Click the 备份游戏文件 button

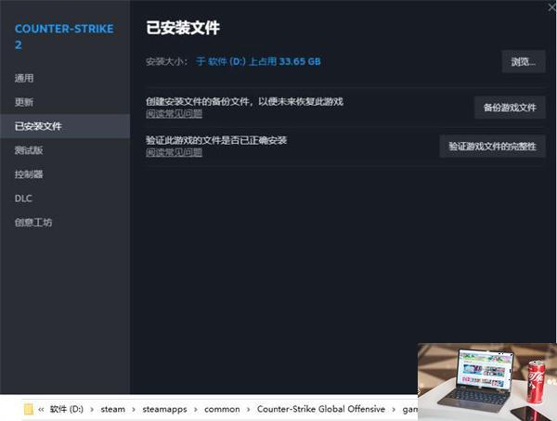pyautogui.click(x=510, y=108)
